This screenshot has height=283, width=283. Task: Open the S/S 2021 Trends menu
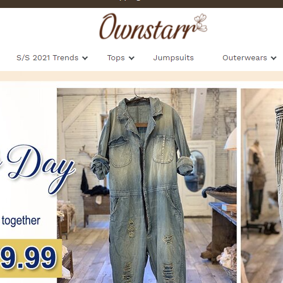click(47, 58)
